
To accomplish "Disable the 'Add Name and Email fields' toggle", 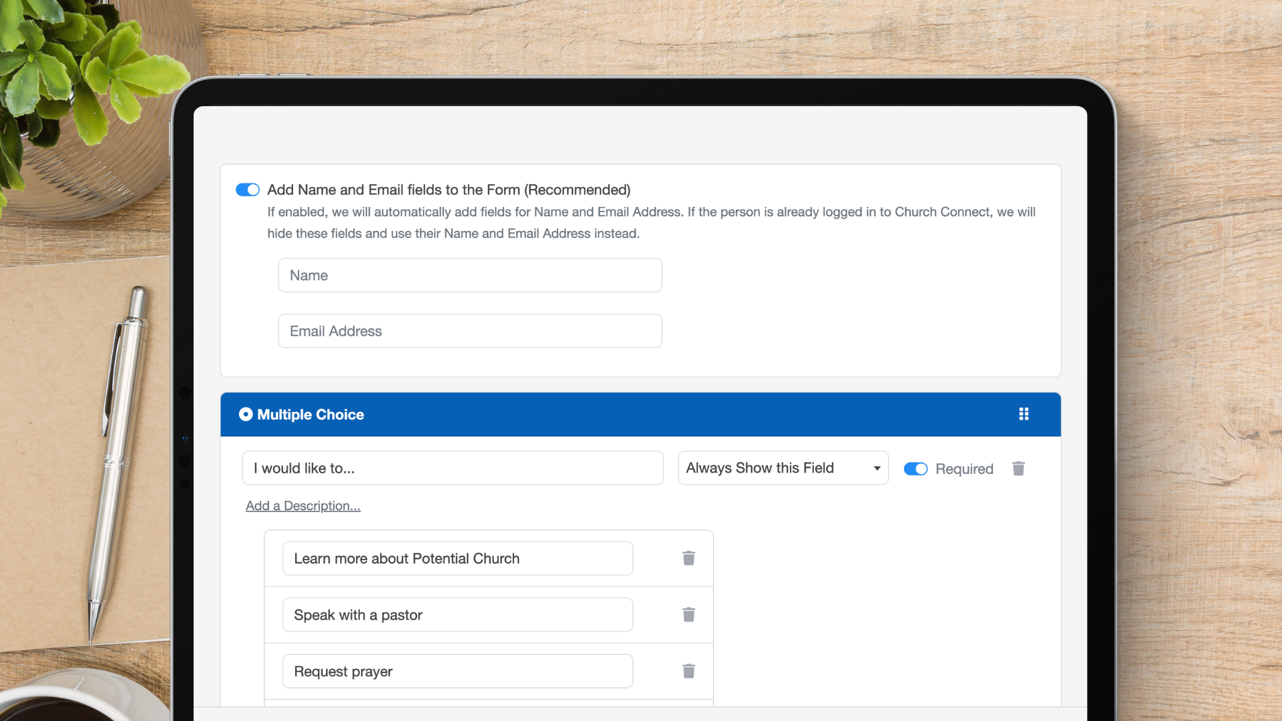I will [247, 190].
